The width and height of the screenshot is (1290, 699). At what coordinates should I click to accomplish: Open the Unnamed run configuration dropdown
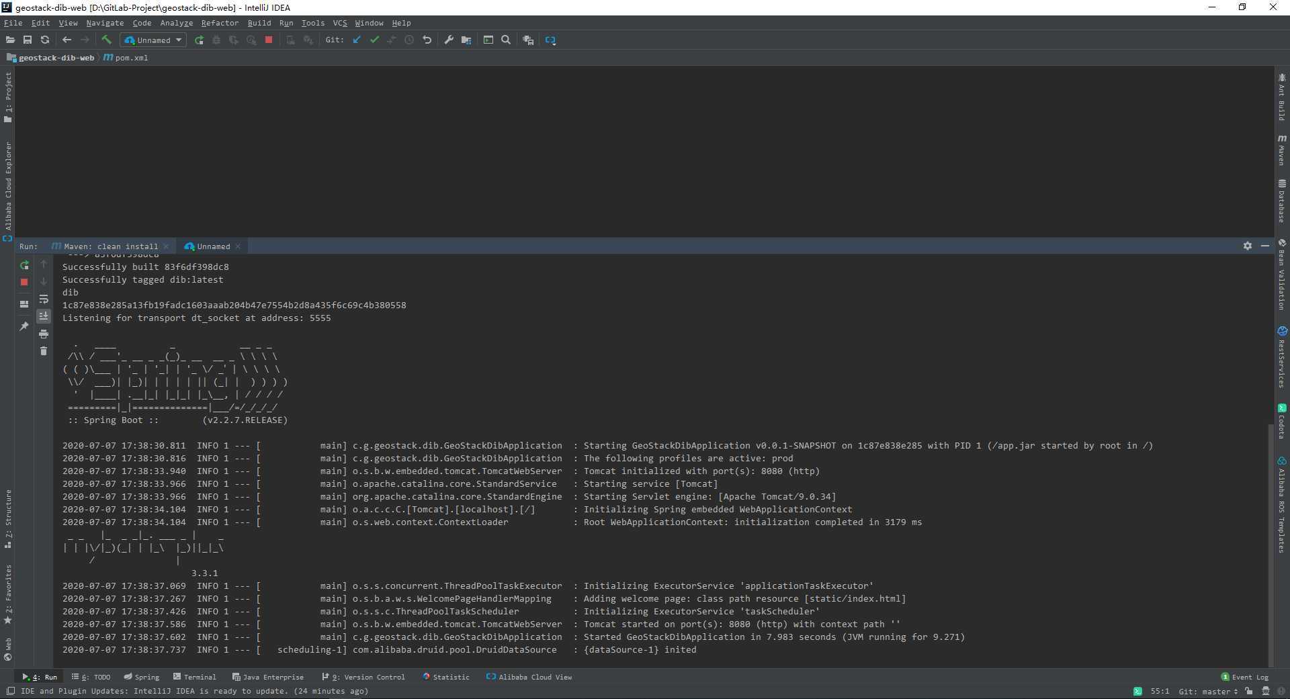click(153, 40)
